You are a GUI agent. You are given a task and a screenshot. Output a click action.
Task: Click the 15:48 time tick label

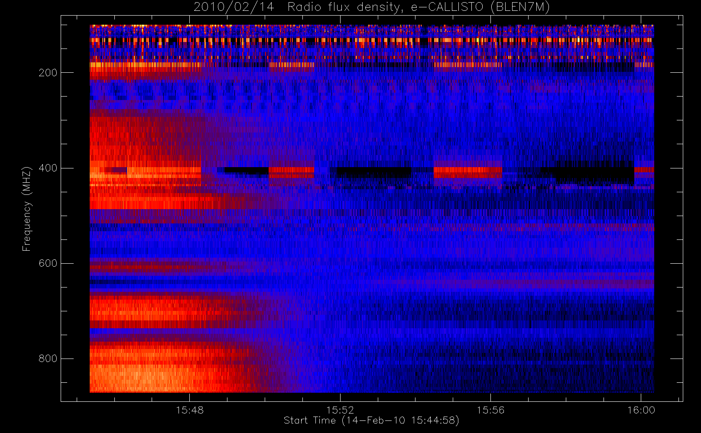click(x=190, y=410)
